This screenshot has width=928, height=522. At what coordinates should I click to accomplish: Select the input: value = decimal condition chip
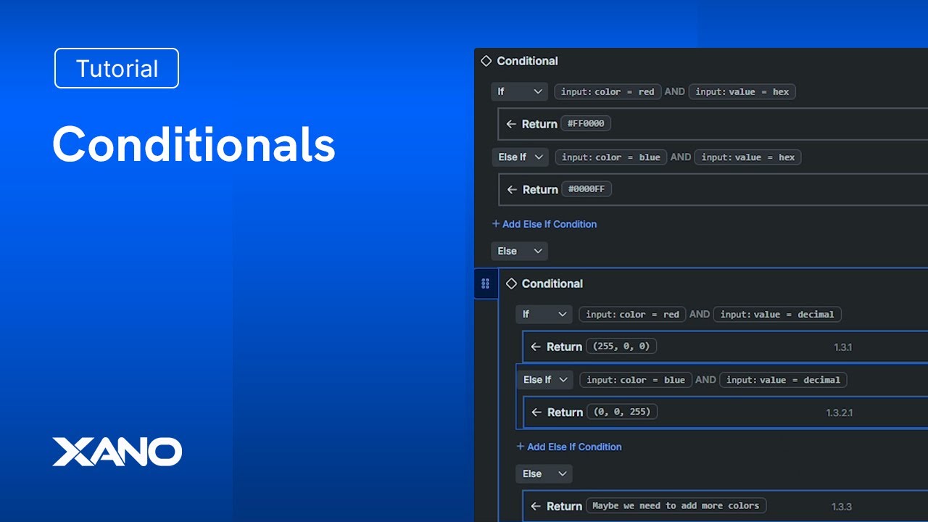[777, 314]
